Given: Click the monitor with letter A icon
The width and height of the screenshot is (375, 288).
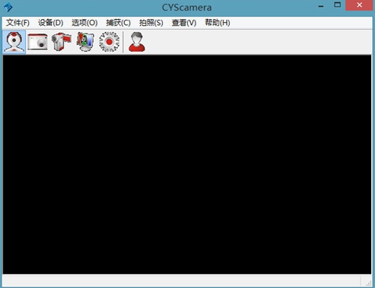Looking at the screenshot, I should pyautogui.click(x=85, y=42).
